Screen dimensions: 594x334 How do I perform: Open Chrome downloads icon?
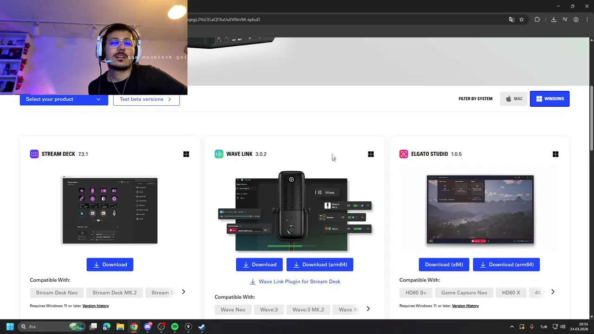point(554,19)
